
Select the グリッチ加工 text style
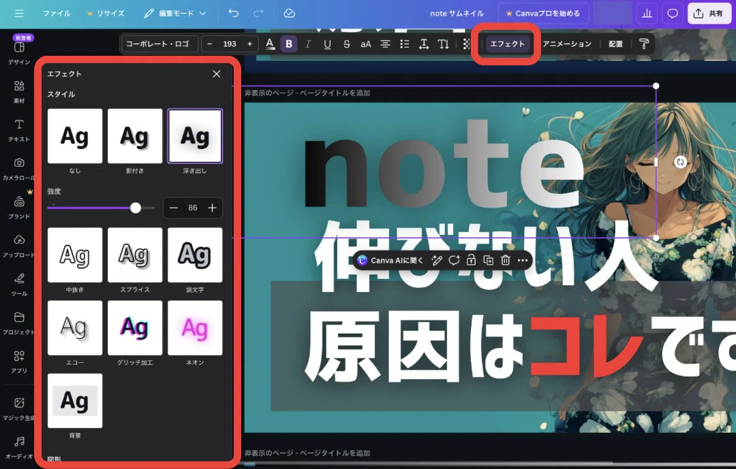click(135, 328)
